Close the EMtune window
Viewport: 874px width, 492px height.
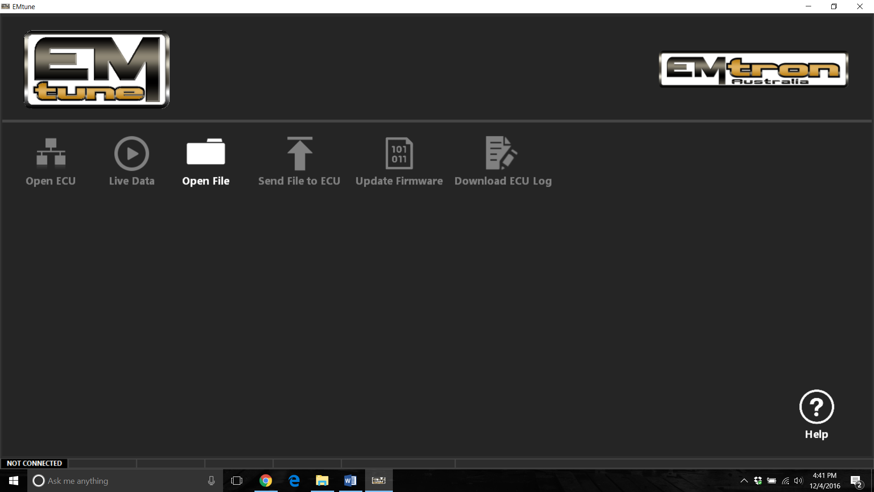[860, 6]
